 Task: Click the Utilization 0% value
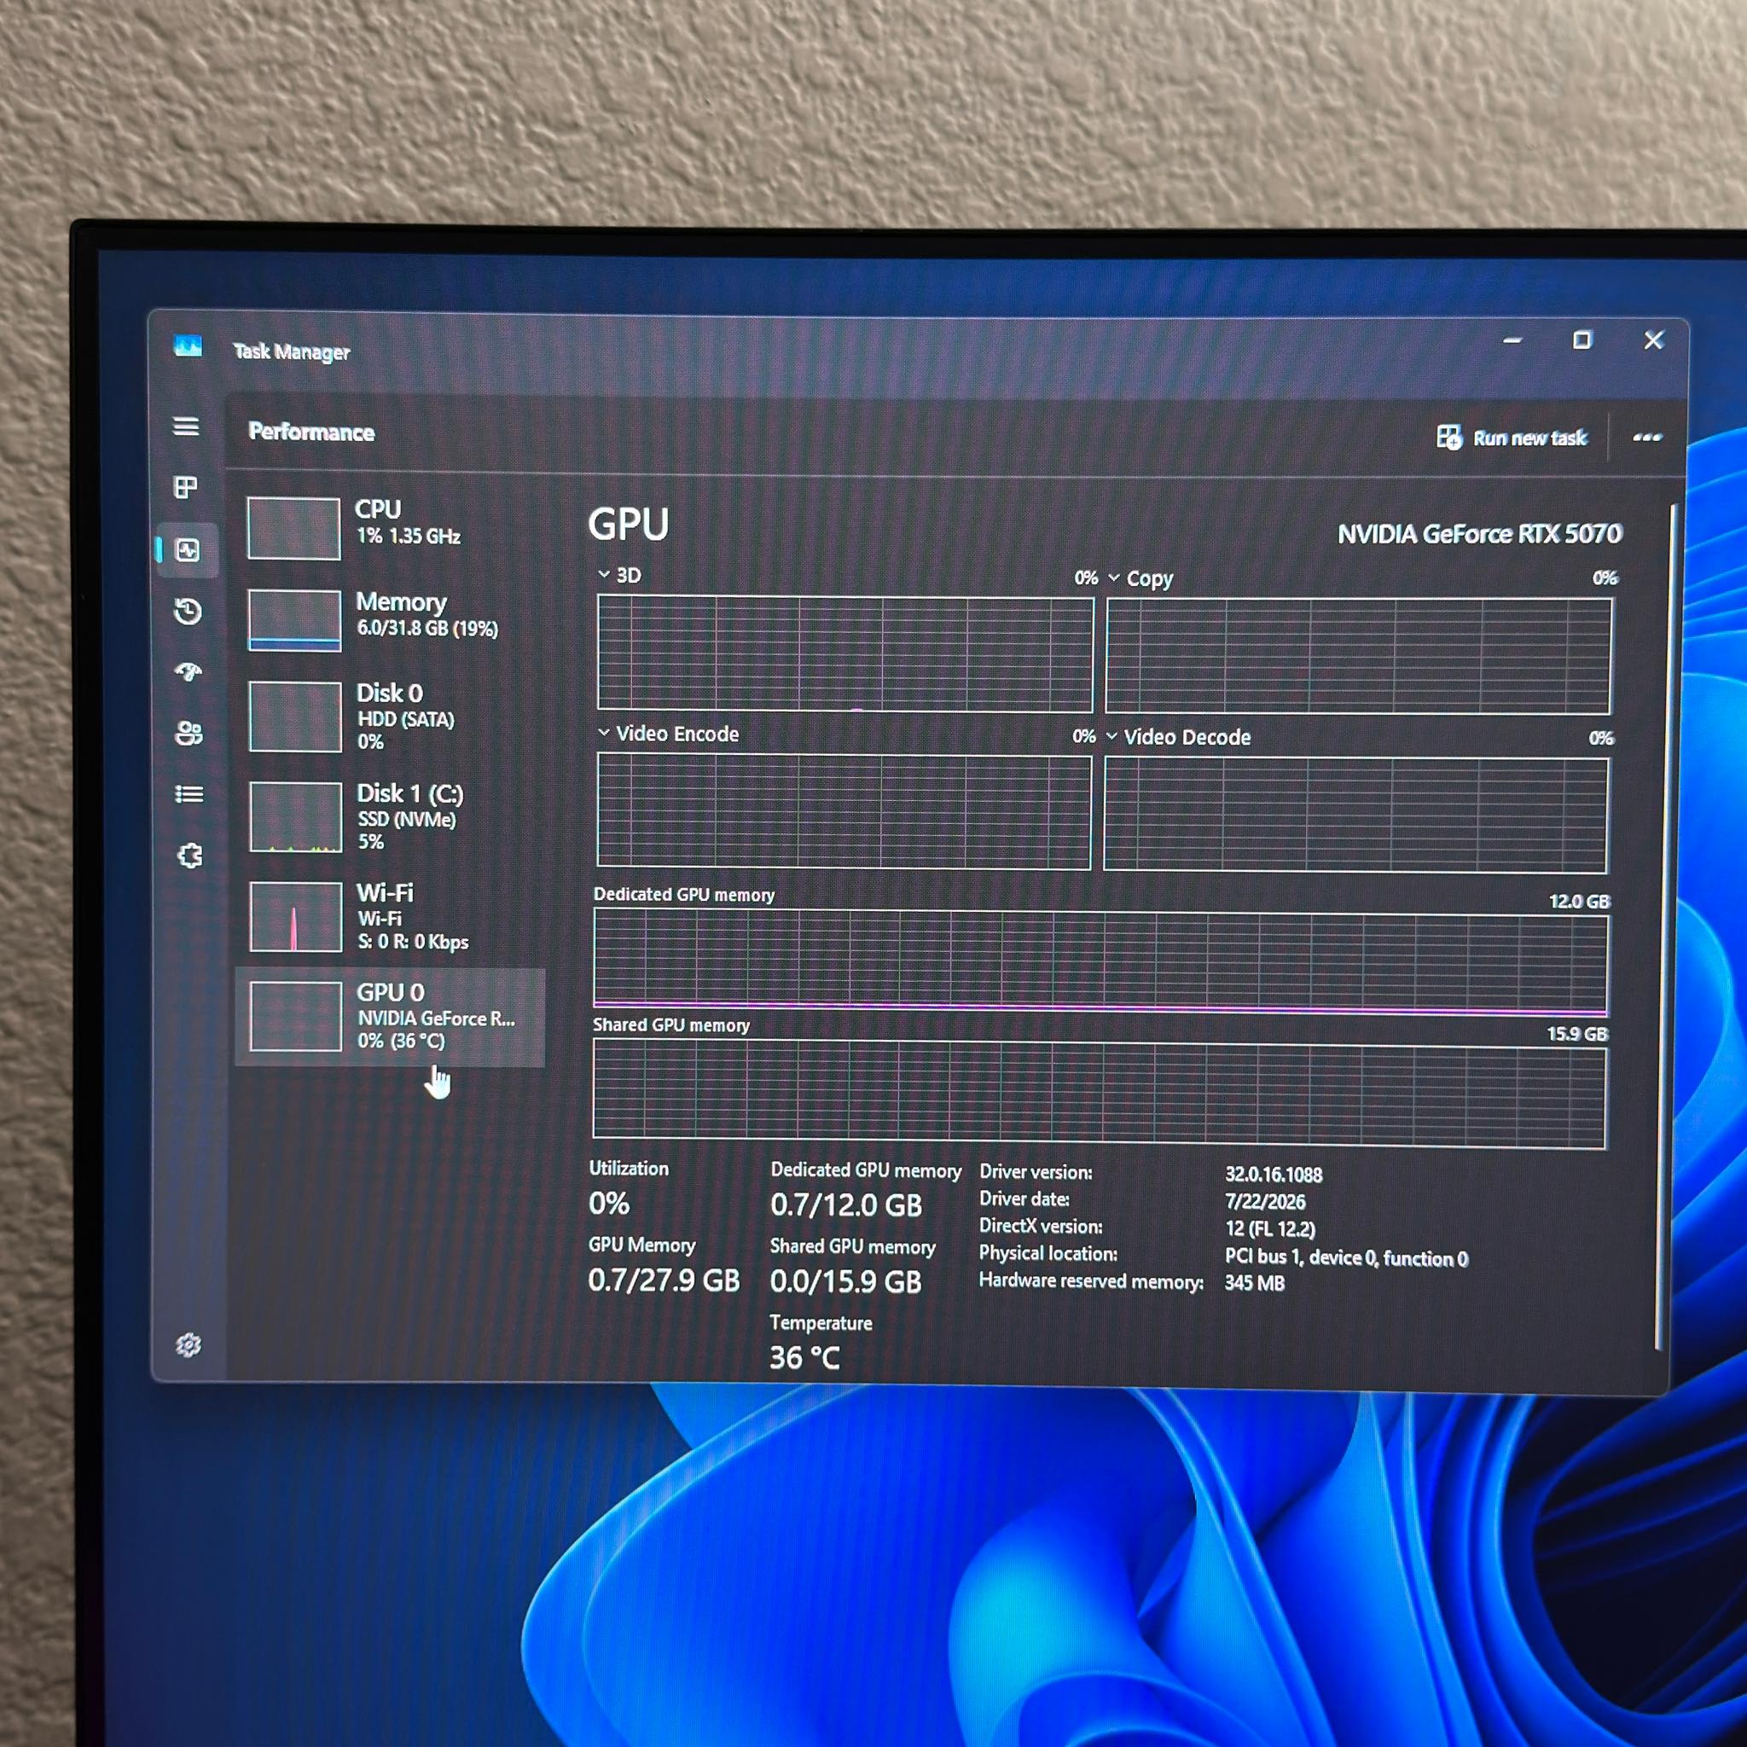[x=608, y=1203]
